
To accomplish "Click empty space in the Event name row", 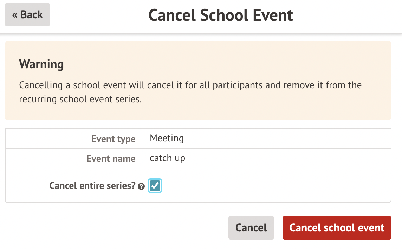I will point(281,158).
